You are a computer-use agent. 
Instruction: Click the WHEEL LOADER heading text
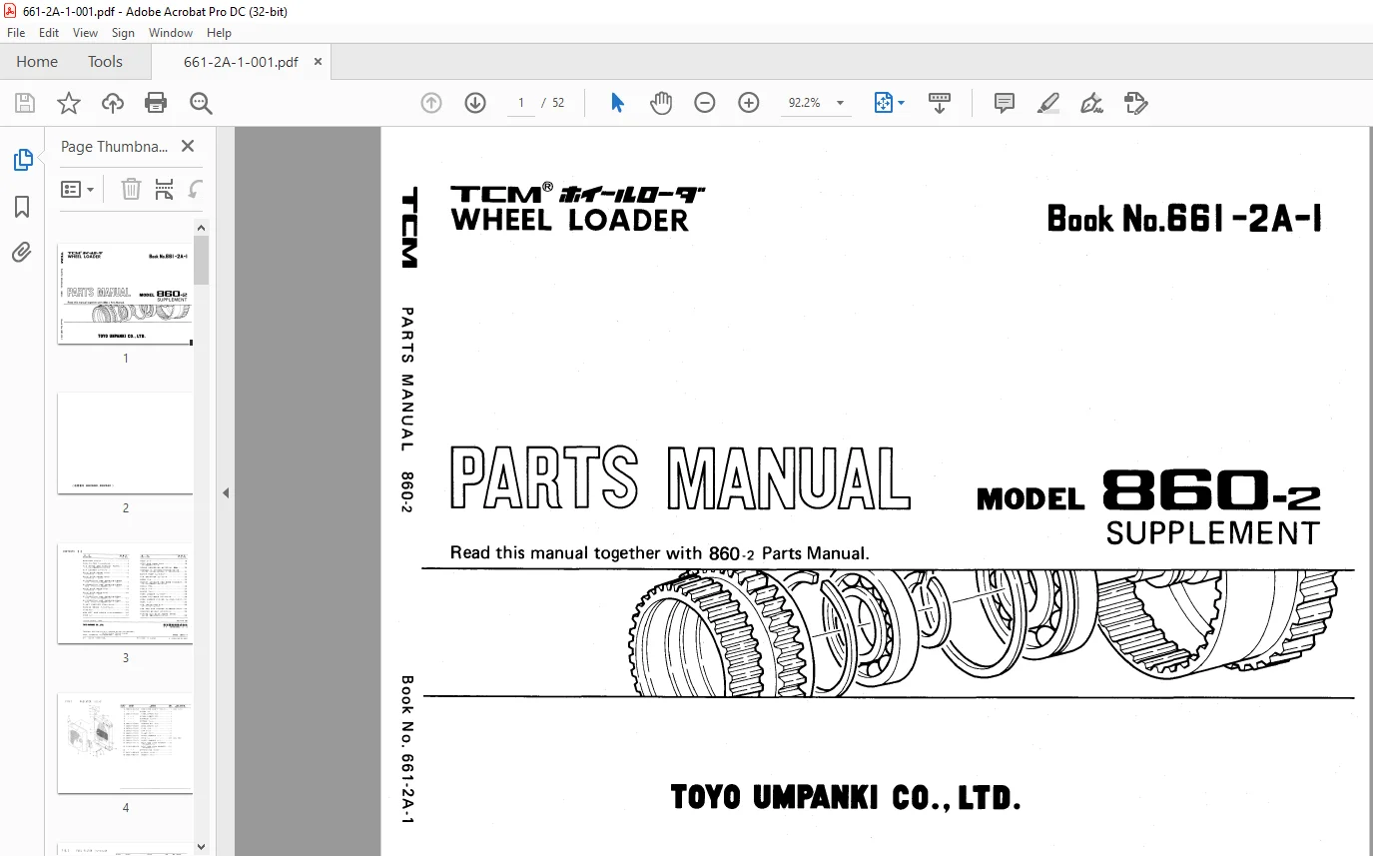[x=569, y=220]
